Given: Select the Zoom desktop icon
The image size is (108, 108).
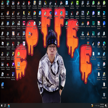Looking at the screenshot, I should coord(104,24).
